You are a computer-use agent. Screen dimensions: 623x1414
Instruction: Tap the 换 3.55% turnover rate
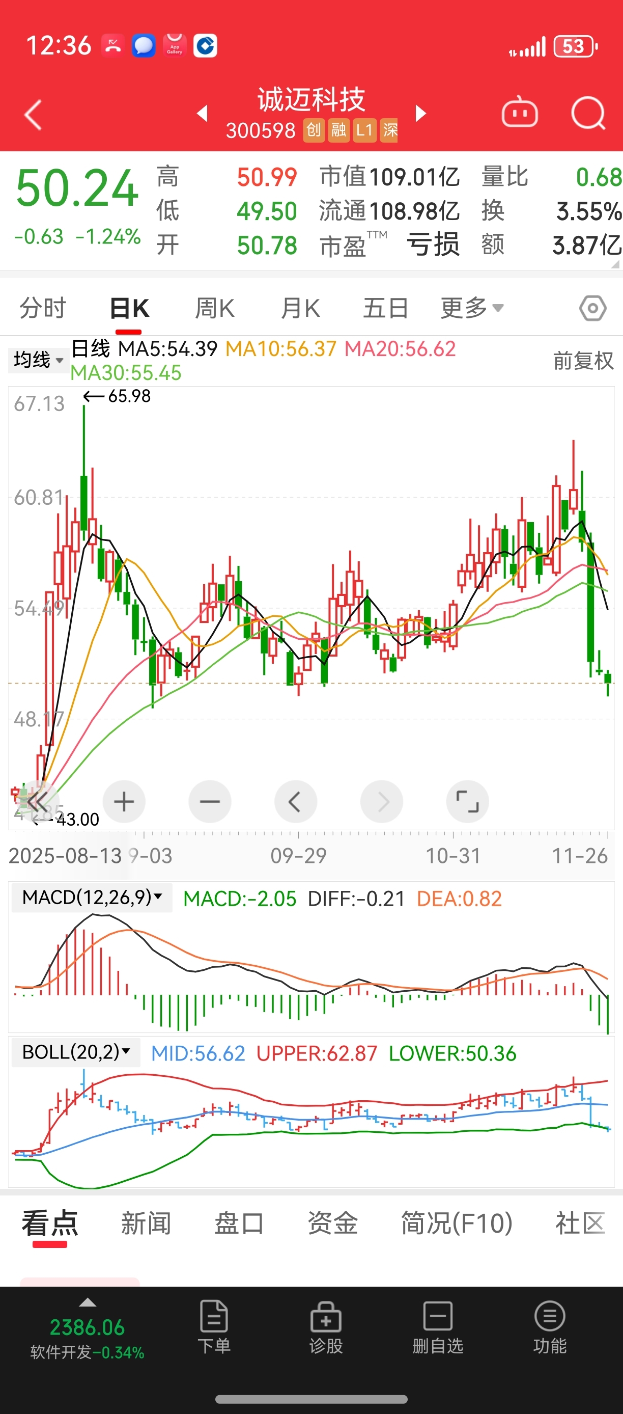pyautogui.click(x=551, y=211)
